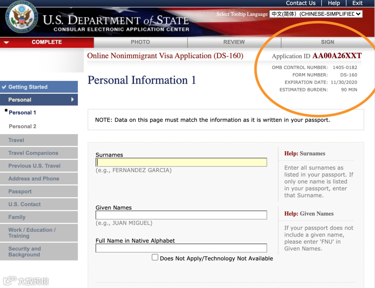Select the Personal section in the sidebar
This screenshot has width=375, height=288.
[x=39, y=99]
